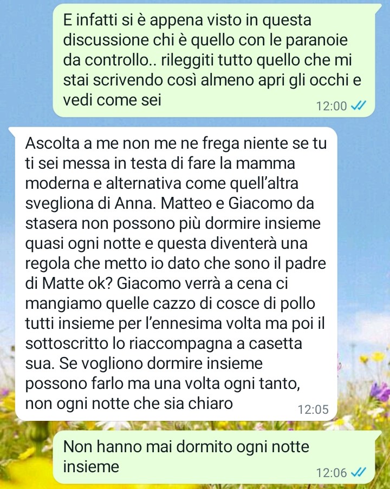Tap the tail corner of the top green bubble
This screenshot has height=489, width=390.
pos(378,7)
